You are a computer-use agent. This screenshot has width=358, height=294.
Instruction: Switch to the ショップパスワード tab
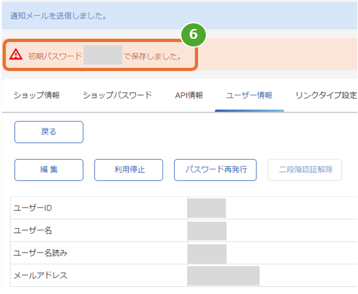coord(117,95)
